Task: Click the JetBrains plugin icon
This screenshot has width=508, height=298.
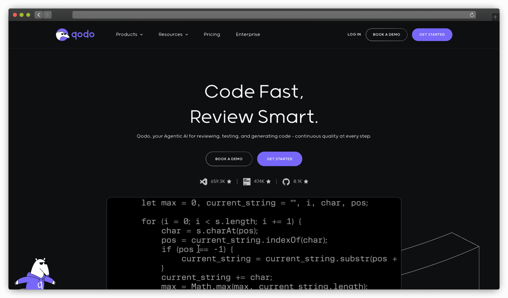Action: coord(246,181)
